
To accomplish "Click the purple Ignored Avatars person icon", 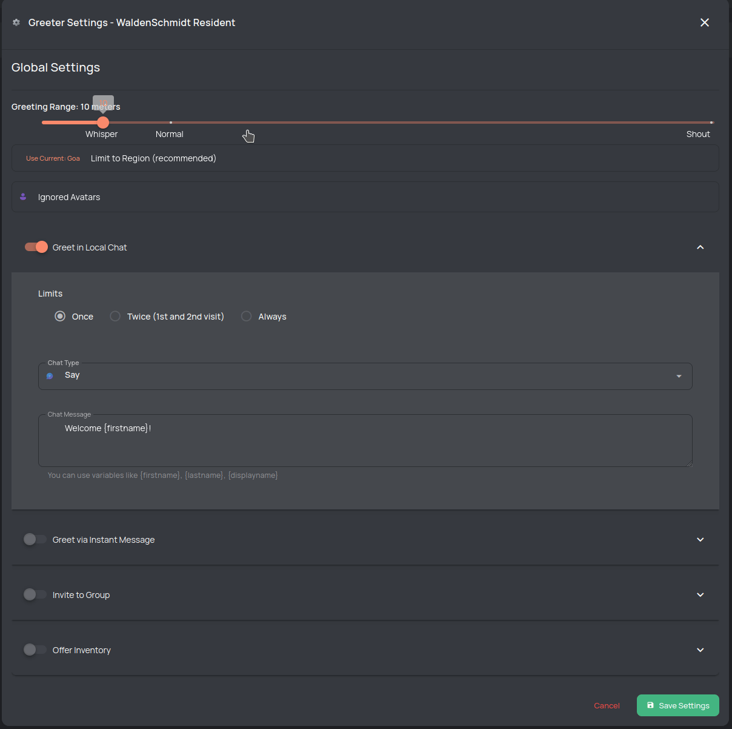I will 23,197.
